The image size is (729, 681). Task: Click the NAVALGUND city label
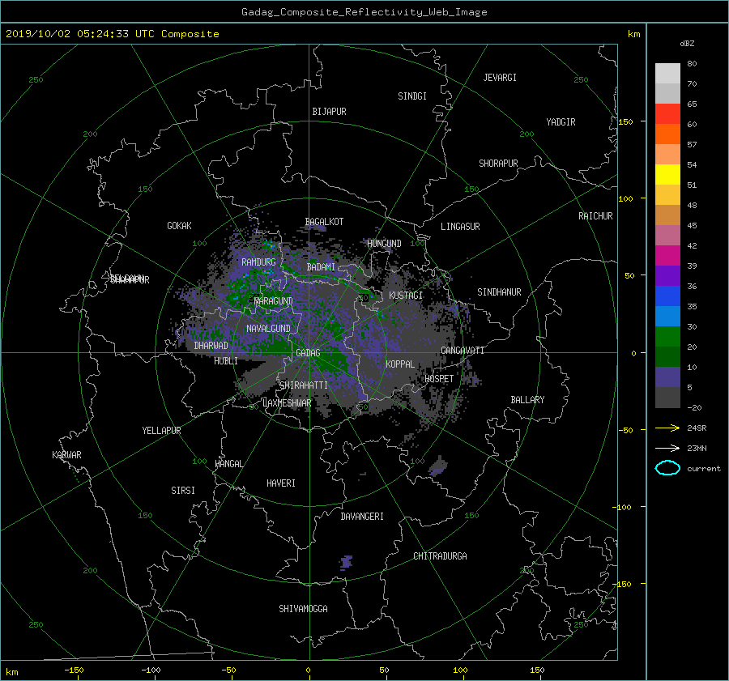pyautogui.click(x=268, y=329)
